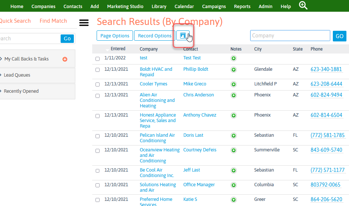
Task: Add note for Oceanview Heating and Air
Action: [234, 150]
